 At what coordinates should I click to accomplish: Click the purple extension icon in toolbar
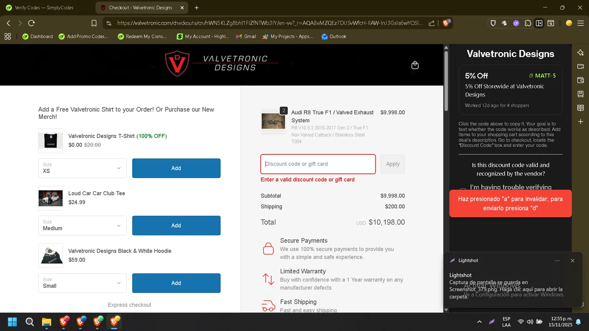[x=516, y=23]
